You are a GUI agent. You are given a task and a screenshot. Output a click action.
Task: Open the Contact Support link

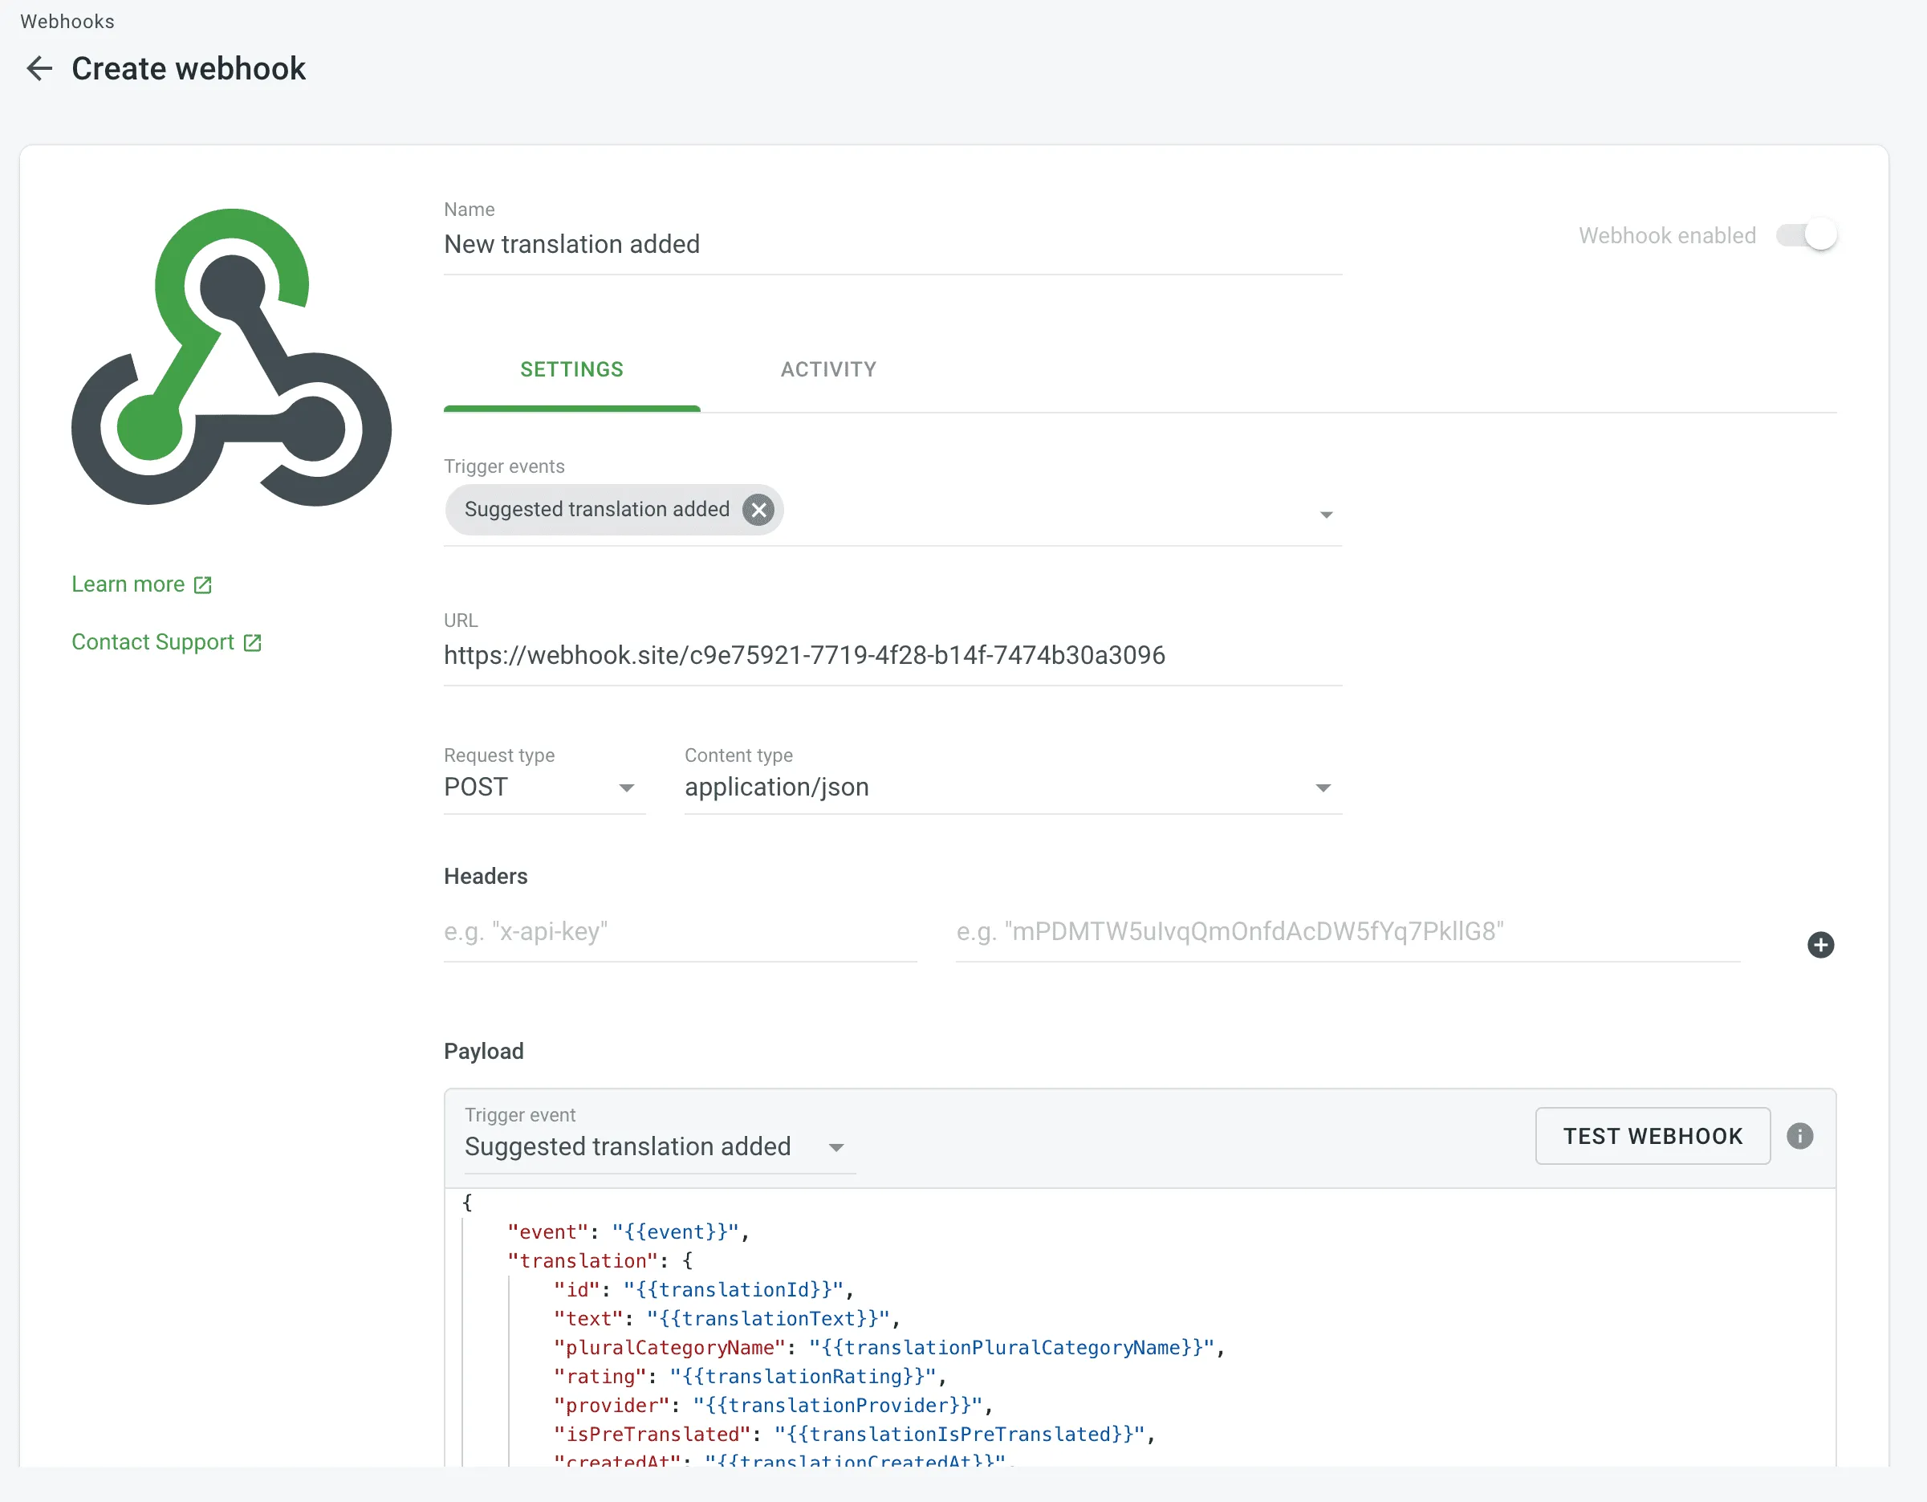152,641
